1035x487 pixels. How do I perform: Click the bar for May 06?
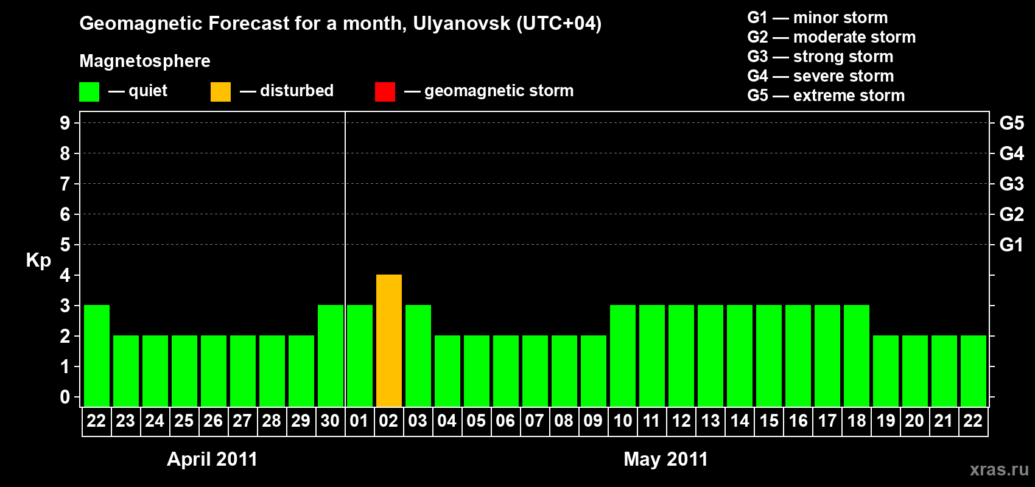pos(506,371)
